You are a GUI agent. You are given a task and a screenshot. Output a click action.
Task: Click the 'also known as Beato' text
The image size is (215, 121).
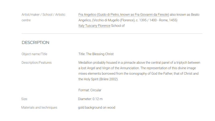pyautogui.click(x=184, y=15)
